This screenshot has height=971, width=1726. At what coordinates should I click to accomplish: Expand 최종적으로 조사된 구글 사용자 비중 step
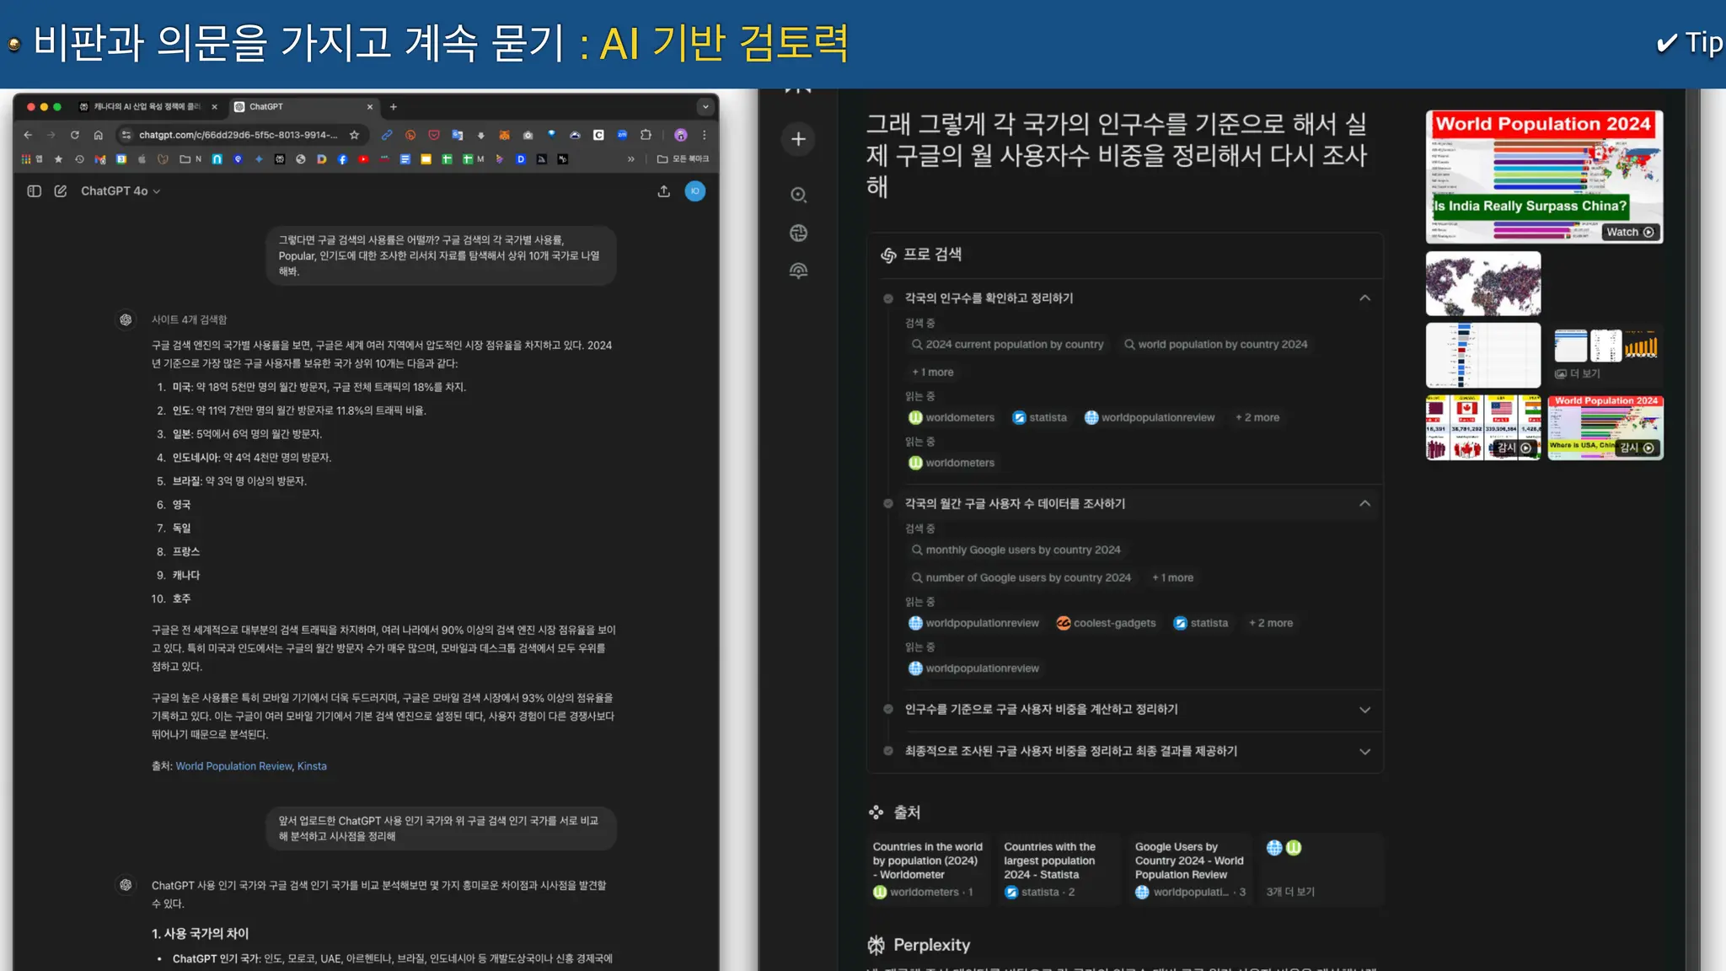(1364, 751)
